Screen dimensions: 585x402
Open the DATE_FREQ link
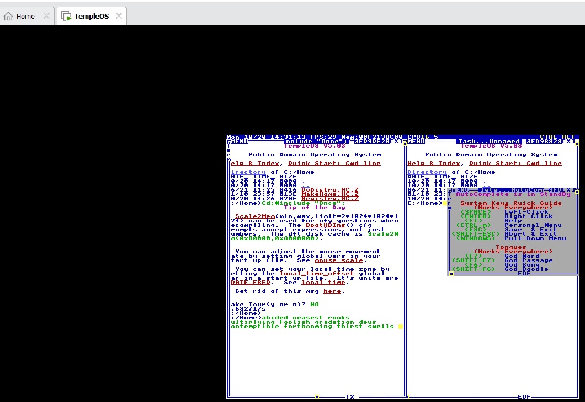(251, 282)
